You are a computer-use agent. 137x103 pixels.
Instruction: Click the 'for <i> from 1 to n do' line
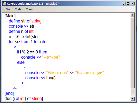click(28, 42)
